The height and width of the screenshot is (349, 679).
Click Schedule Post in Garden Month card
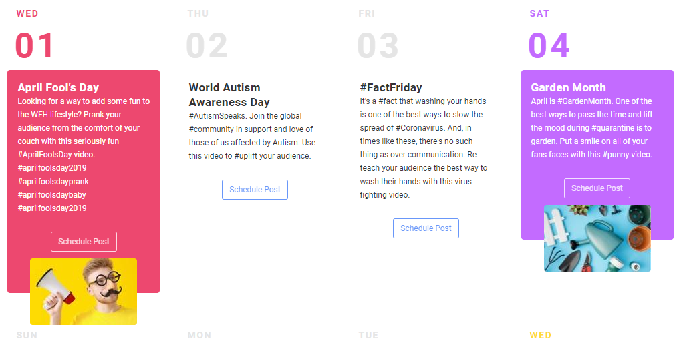(597, 188)
